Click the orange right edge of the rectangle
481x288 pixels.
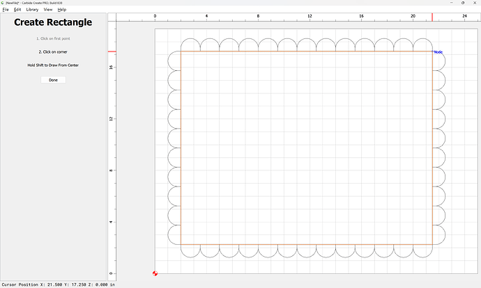[x=432, y=146]
